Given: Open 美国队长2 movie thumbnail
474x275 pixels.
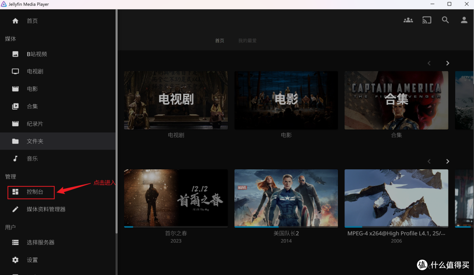Looking at the screenshot, I should [x=286, y=198].
